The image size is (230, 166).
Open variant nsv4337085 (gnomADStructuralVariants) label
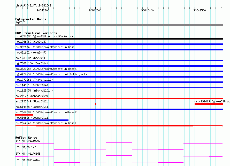(44, 36)
